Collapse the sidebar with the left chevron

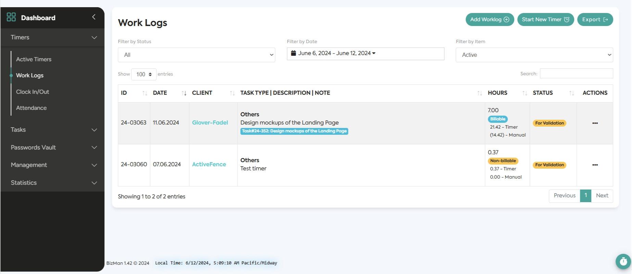(x=93, y=17)
